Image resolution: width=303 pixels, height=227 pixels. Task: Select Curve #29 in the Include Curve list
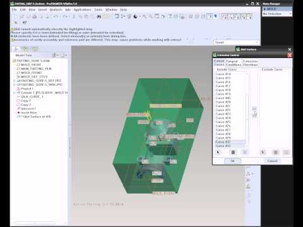tap(223, 138)
